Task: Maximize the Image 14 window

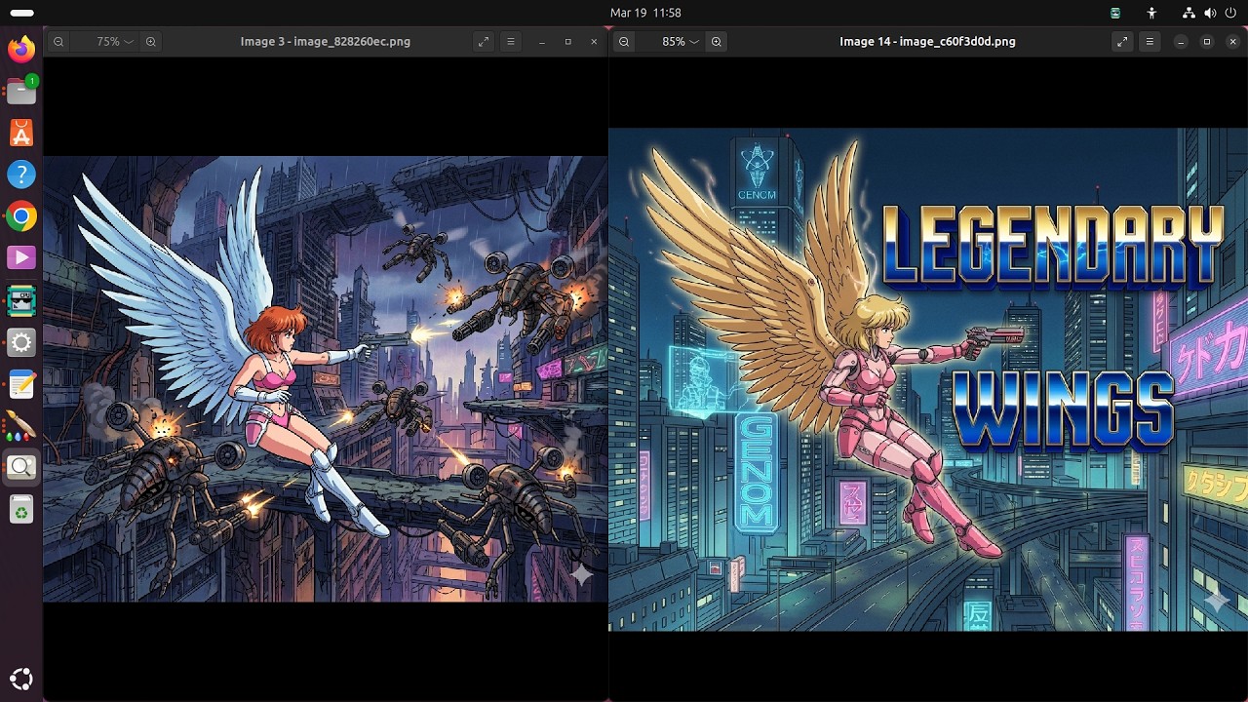Action: coord(1206,42)
